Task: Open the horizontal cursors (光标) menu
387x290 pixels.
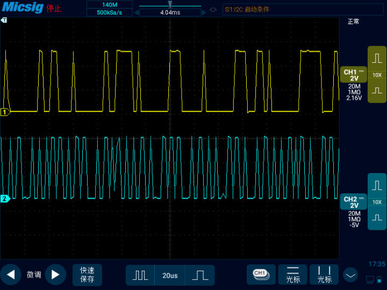Action: point(293,275)
